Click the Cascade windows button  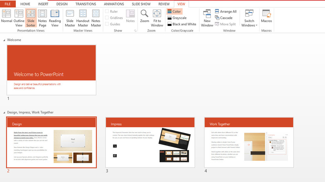223,18
